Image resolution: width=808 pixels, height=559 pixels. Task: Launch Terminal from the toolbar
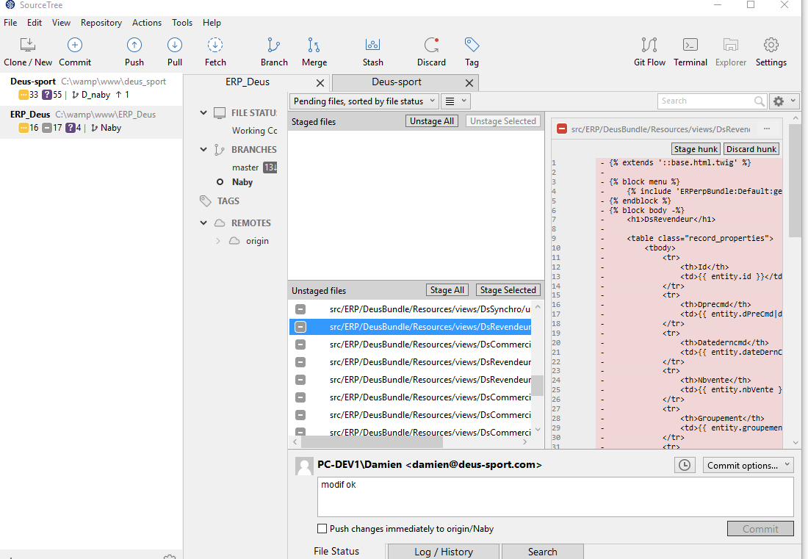coord(690,46)
